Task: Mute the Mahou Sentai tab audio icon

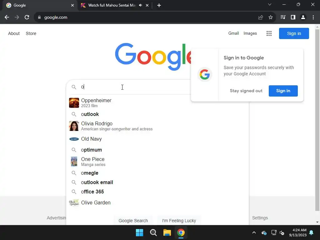Action: pyautogui.click(x=140, y=5)
